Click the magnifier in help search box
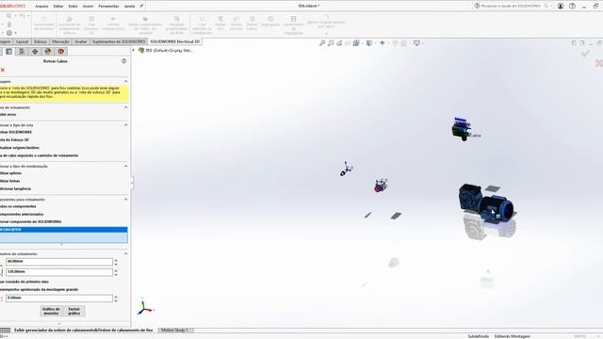This screenshot has width=603, height=339. point(546,6)
